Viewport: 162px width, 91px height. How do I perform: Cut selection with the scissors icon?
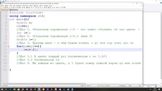point(16,7)
